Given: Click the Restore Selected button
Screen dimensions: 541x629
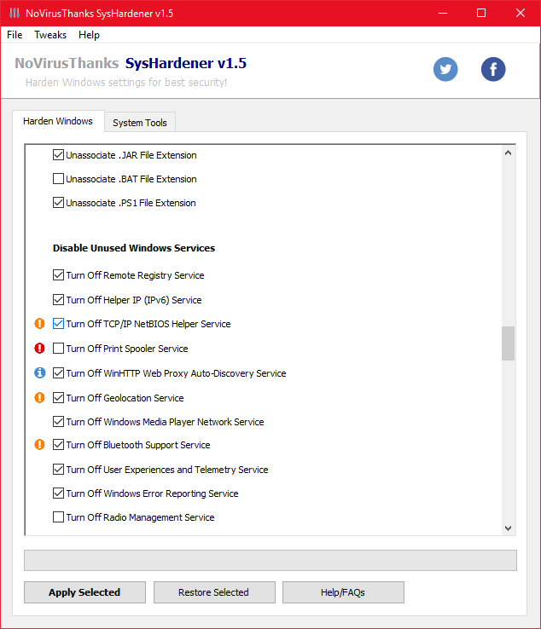Looking at the screenshot, I should pos(213,592).
